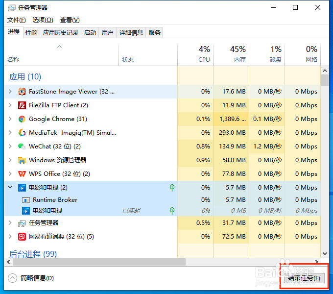The height and width of the screenshot is (294, 333).
Task: Click the Google Chrome process icon
Action: [x=22, y=119]
